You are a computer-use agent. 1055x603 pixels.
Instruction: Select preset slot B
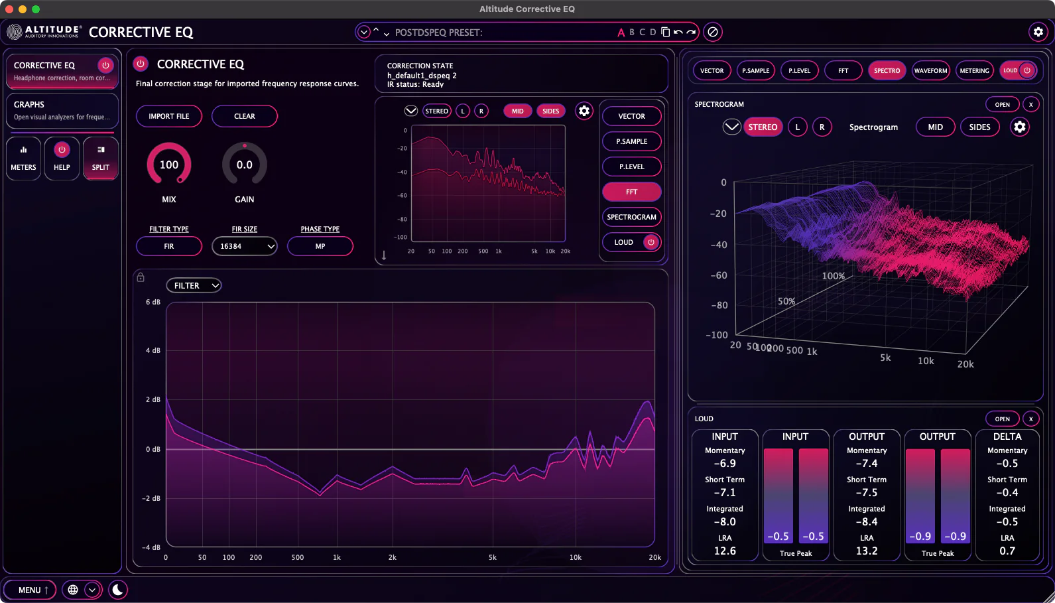tap(632, 32)
